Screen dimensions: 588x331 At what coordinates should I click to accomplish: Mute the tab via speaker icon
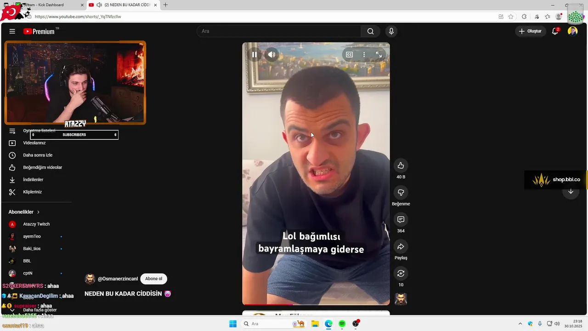tap(99, 5)
